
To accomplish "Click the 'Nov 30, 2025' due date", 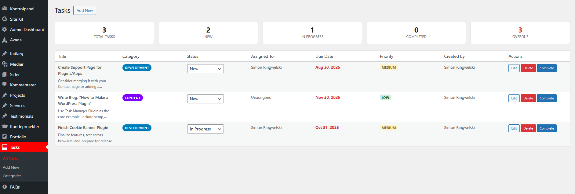I will point(328,97).
